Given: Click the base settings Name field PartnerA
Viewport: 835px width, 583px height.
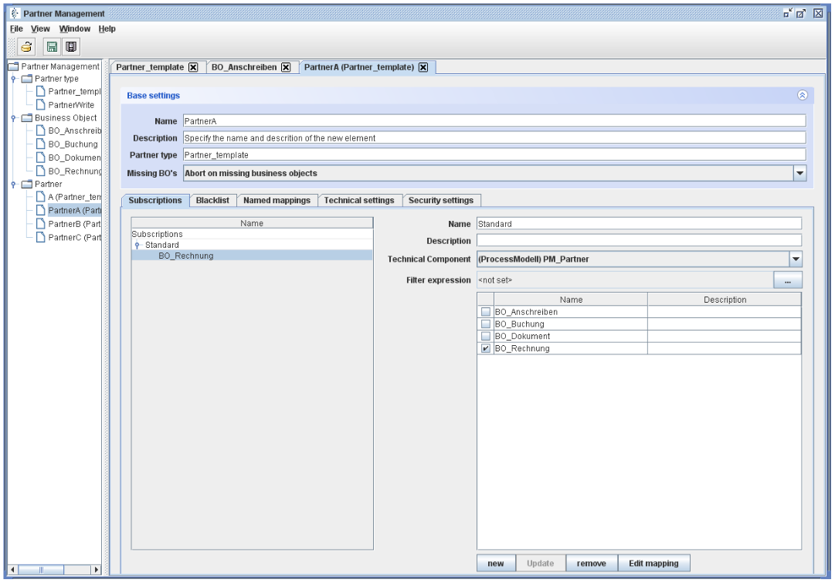Looking at the screenshot, I should (x=494, y=121).
